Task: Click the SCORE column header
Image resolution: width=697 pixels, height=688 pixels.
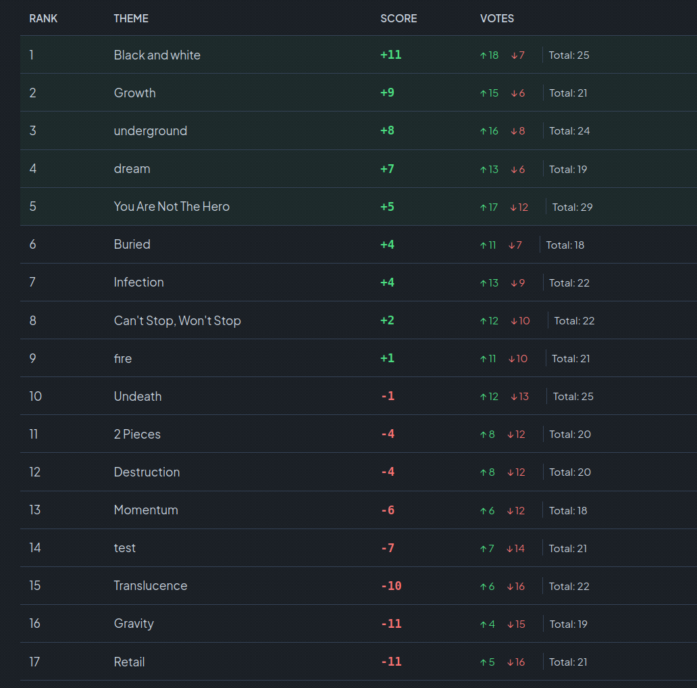Action: point(398,18)
